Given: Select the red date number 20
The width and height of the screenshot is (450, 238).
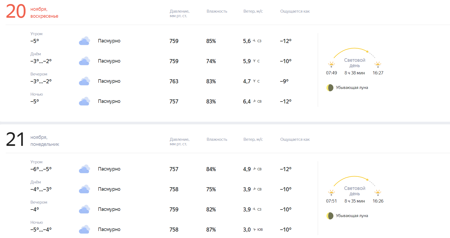Looking at the screenshot, I should pyautogui.click(x=16, y=12).
